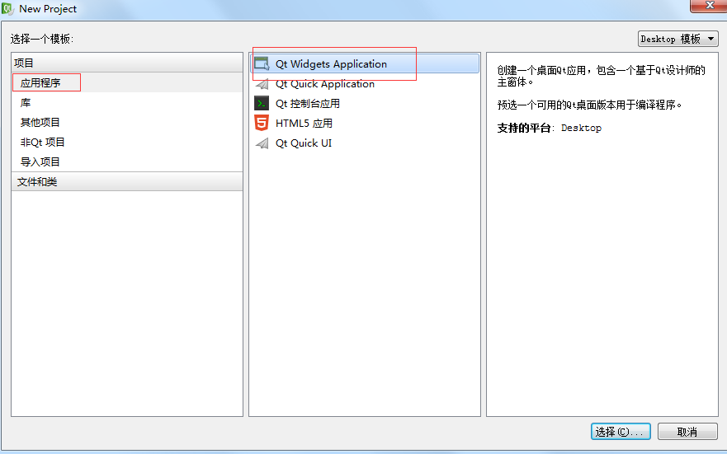Choose the Qt Quick UI template
The image size is (727, 454).
(365, 143)
